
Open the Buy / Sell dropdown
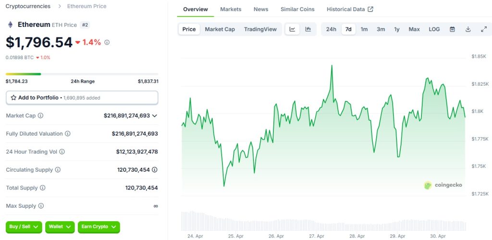tap(24, 227)
